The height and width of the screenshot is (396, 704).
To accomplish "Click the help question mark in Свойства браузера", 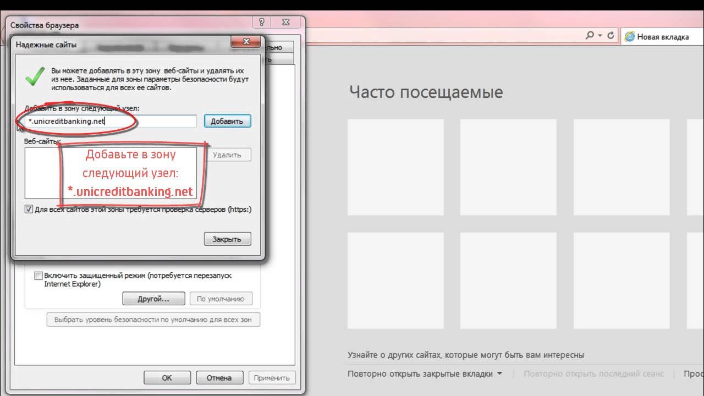I will tap(261, 23).
